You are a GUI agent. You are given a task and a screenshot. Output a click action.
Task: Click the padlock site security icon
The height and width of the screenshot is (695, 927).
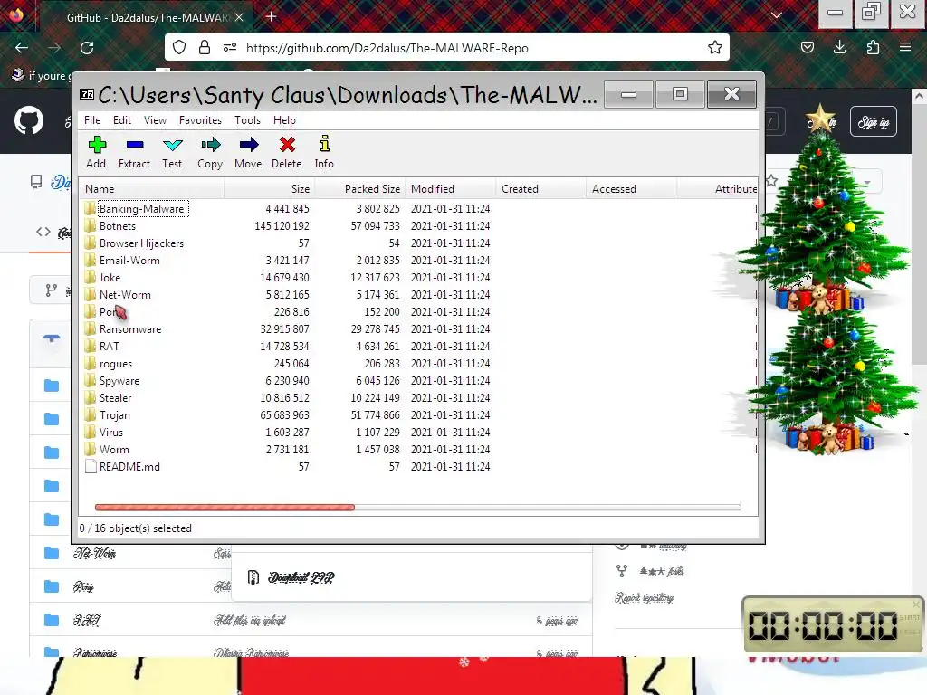pyautogui.click(x=205, y=47)
